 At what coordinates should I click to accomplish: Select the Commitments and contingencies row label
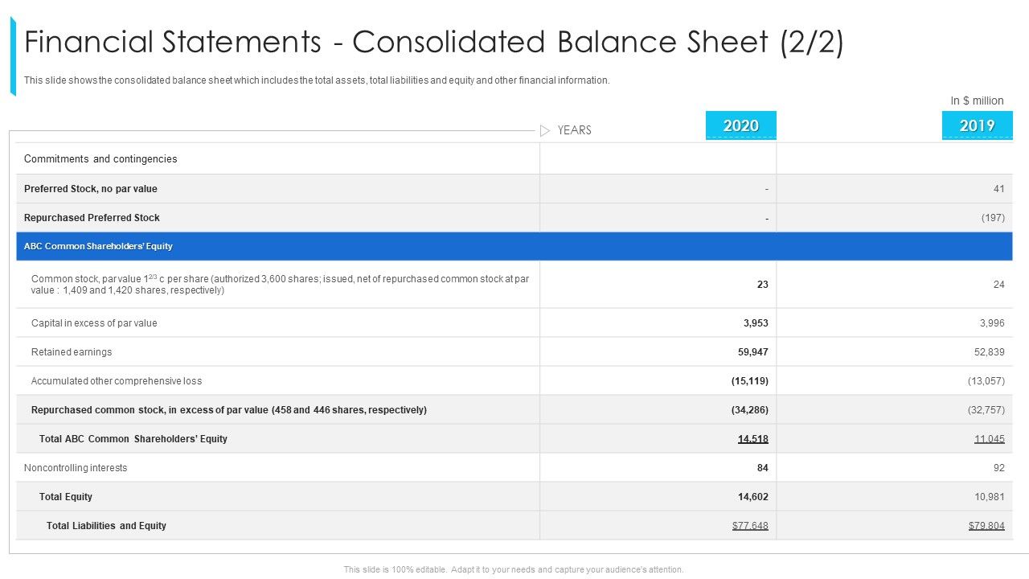pos(100,159)
